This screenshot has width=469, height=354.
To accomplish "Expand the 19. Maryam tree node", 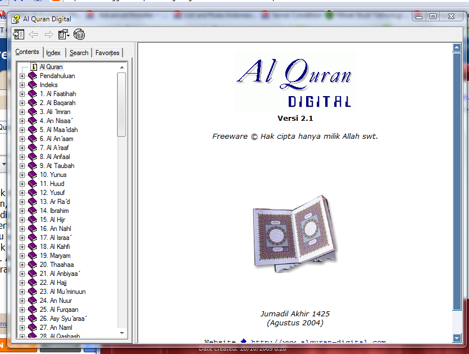I will pyautogui.click(x=22, y=256).
